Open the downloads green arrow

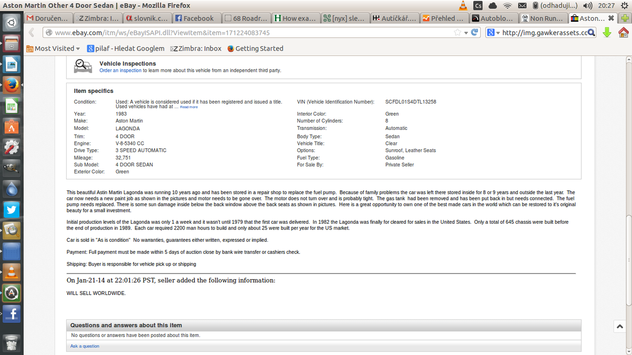point(607,33)
